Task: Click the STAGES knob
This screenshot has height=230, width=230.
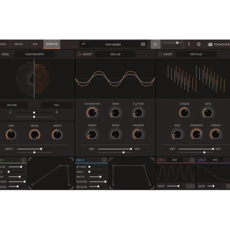Action: point(185,113)
